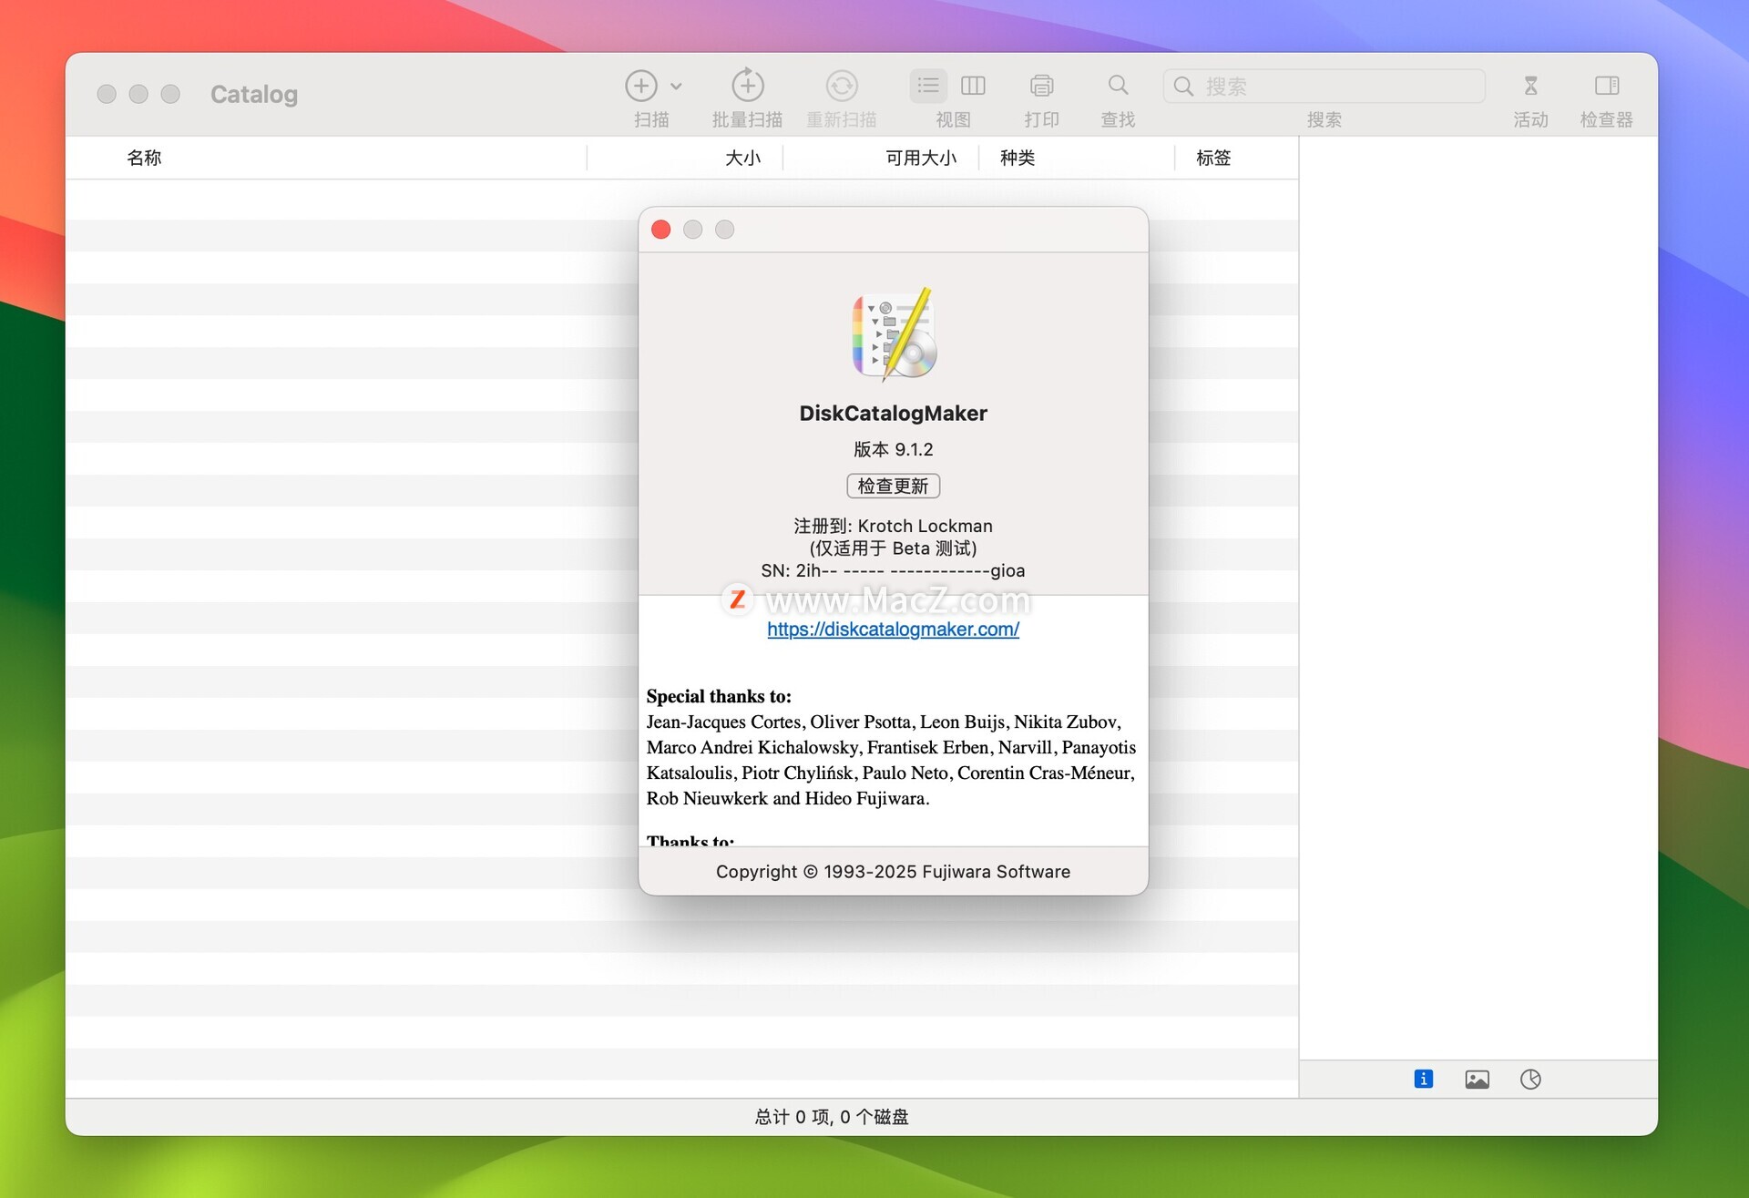Open the diskcatalogmaker.com link
Image resolution: width=1749 pixels, height=1198 pixels.
click(893, 629)
